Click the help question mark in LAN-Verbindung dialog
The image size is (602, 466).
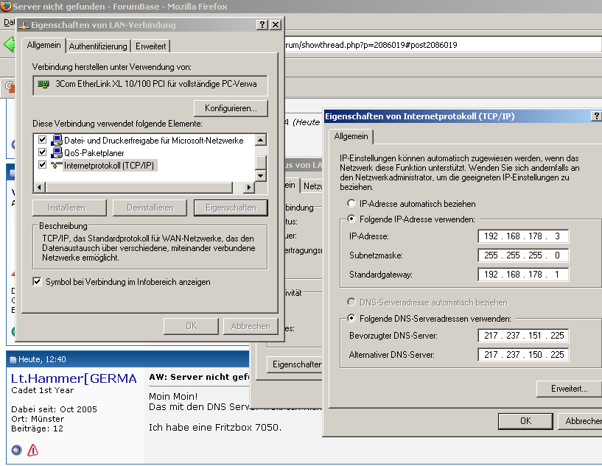[262, 25]
